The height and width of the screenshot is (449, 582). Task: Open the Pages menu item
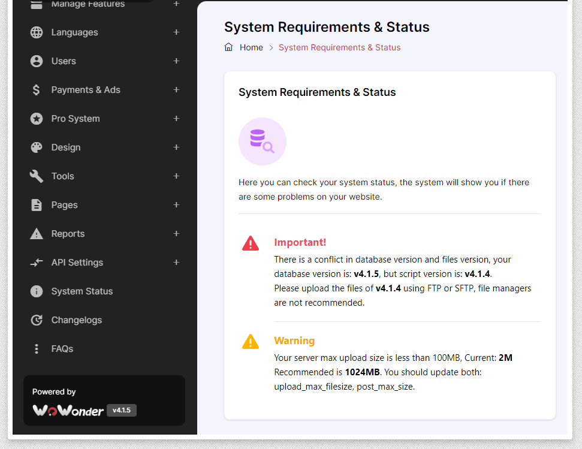point(64,205)
